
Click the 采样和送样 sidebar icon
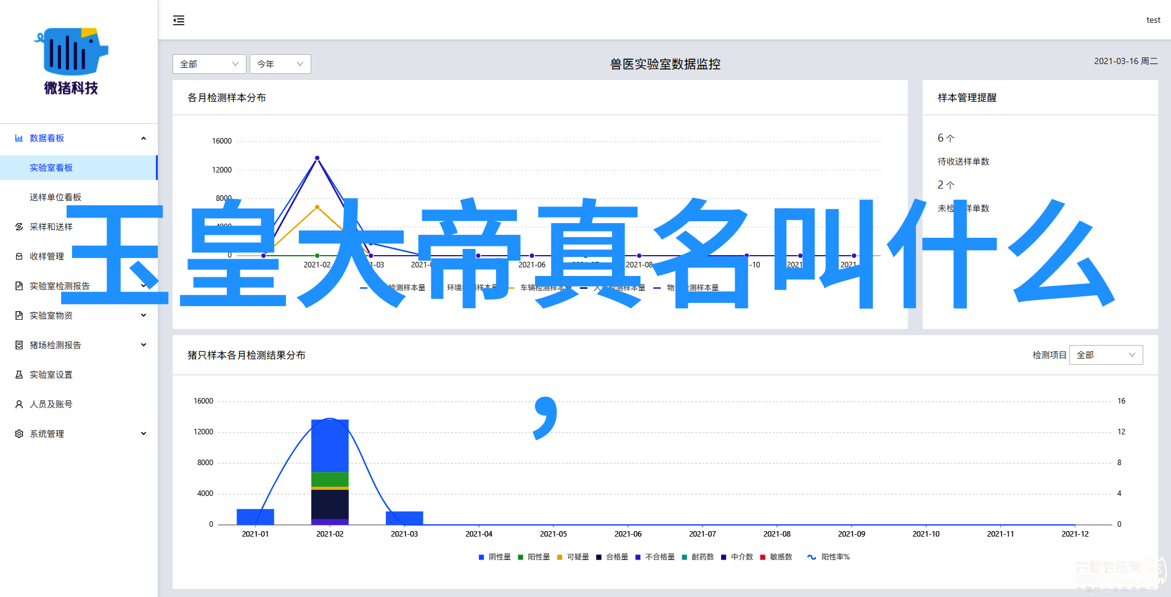pos(19,227)
